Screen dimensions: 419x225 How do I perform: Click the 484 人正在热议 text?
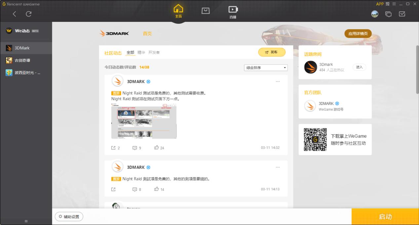(332, 70)
